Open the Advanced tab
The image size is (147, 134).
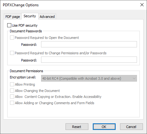(x=47, y=17)
